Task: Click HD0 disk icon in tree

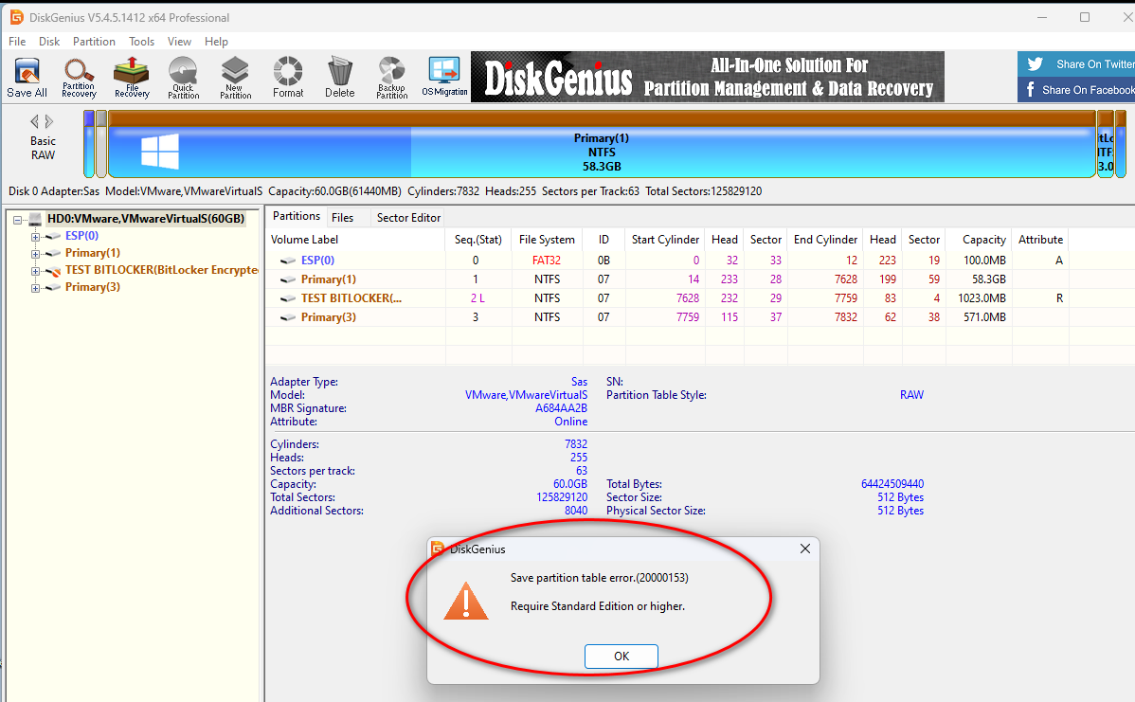Action: tap(35, 219)
